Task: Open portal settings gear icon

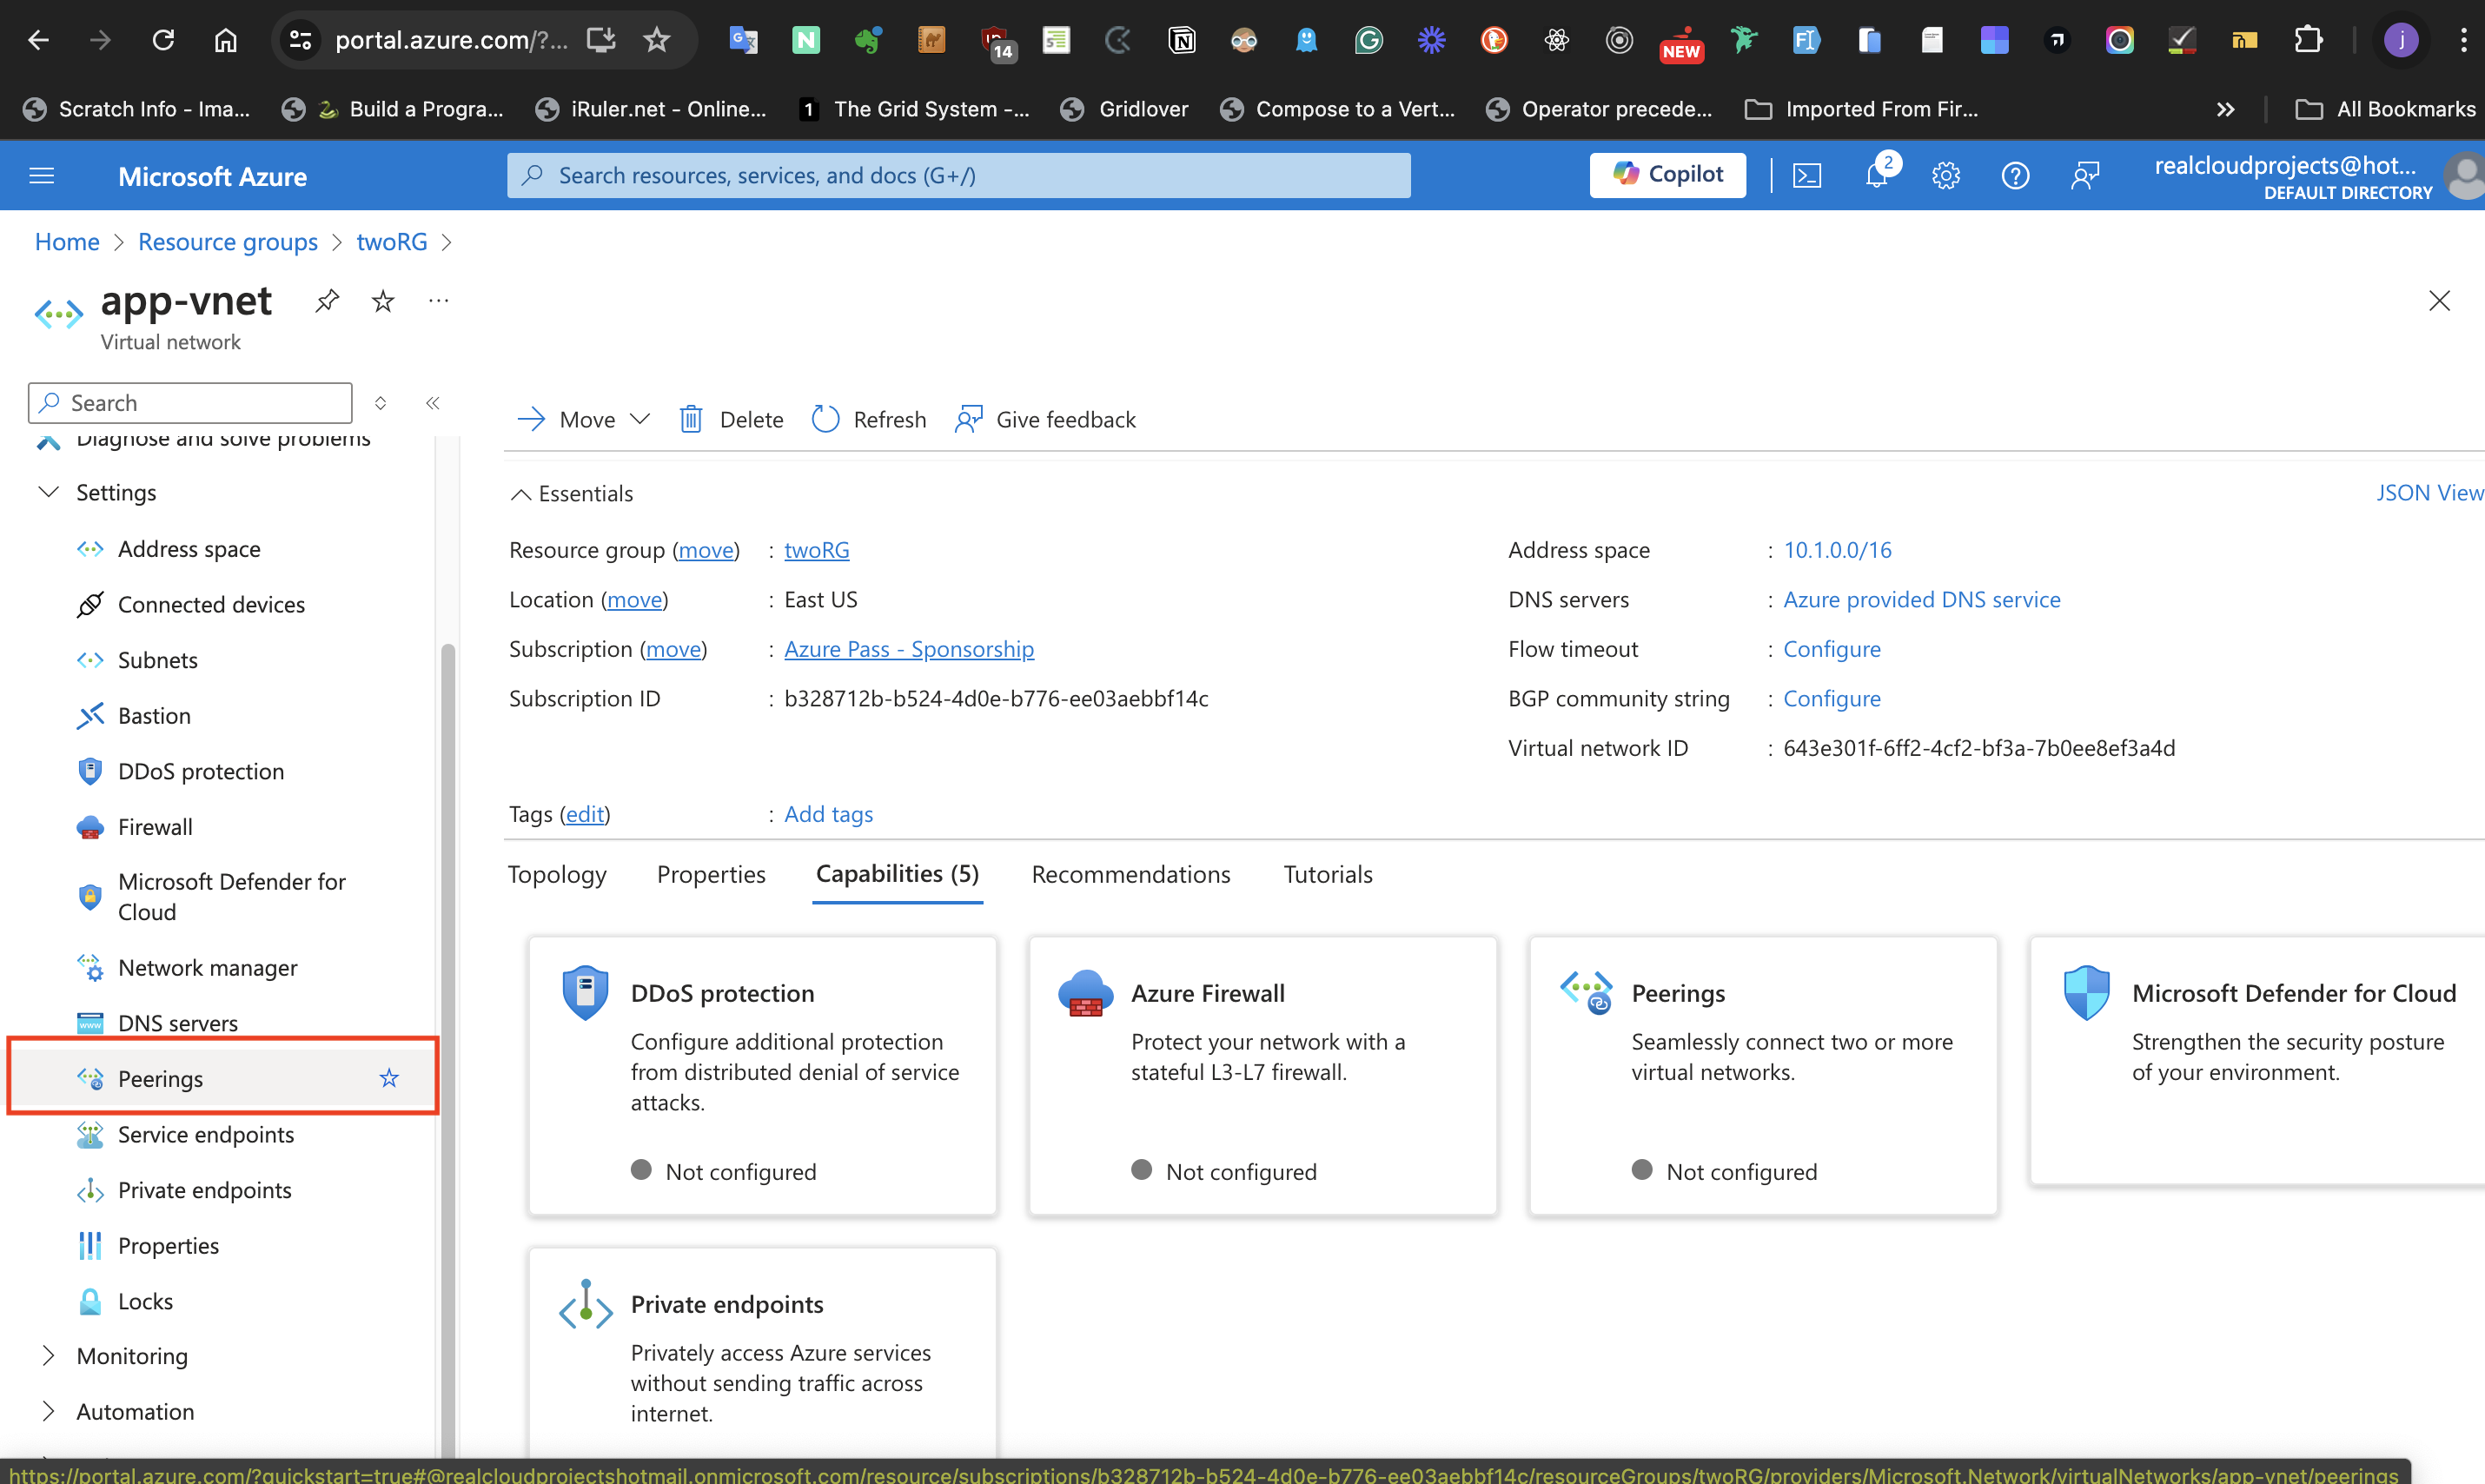Action: [1945, 176]
